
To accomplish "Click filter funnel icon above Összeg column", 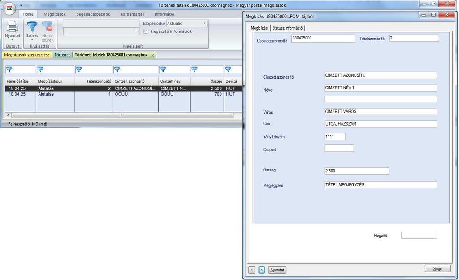I will coord(195,70).
